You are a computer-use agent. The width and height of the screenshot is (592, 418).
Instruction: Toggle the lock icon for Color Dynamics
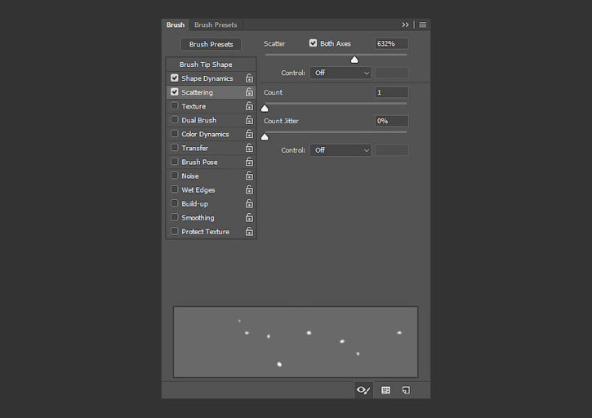pyautogui.click(x=249, y=134)
